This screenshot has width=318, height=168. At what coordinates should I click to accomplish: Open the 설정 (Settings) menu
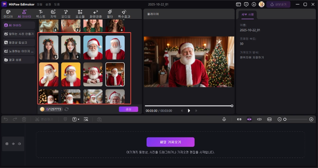pyautogui.click(x=48, y=4)
